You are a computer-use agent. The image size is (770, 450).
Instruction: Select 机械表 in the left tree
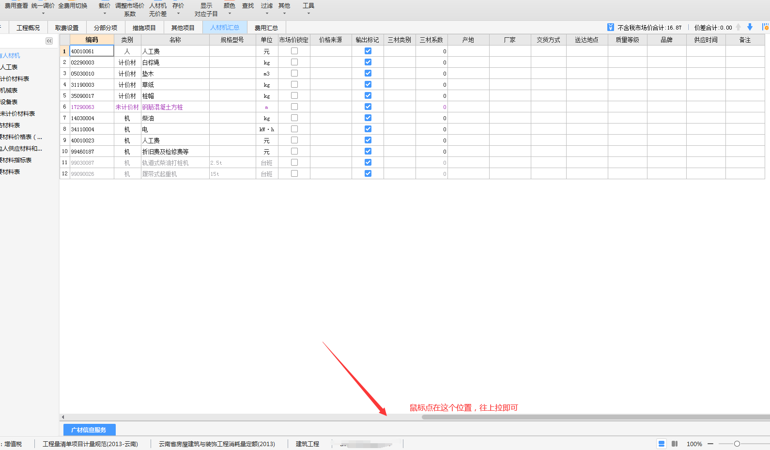(x=9, y=90)
